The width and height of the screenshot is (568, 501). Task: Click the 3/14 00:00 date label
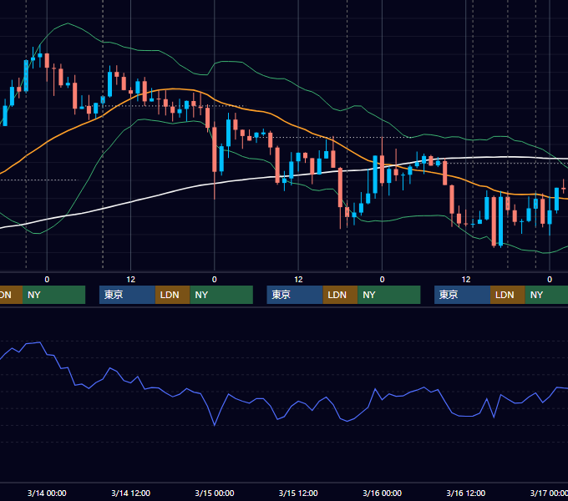pyautogui.click(x=47, y=493)
